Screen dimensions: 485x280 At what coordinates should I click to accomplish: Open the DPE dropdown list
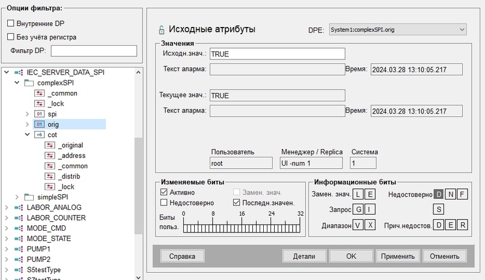pyautogui.click(x=398, y=29)
